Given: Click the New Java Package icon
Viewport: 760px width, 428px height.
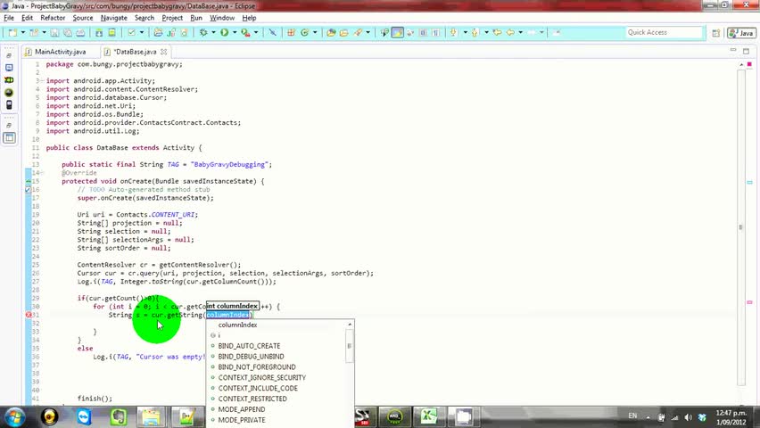Looking at the screenshot, I should 291,32.
